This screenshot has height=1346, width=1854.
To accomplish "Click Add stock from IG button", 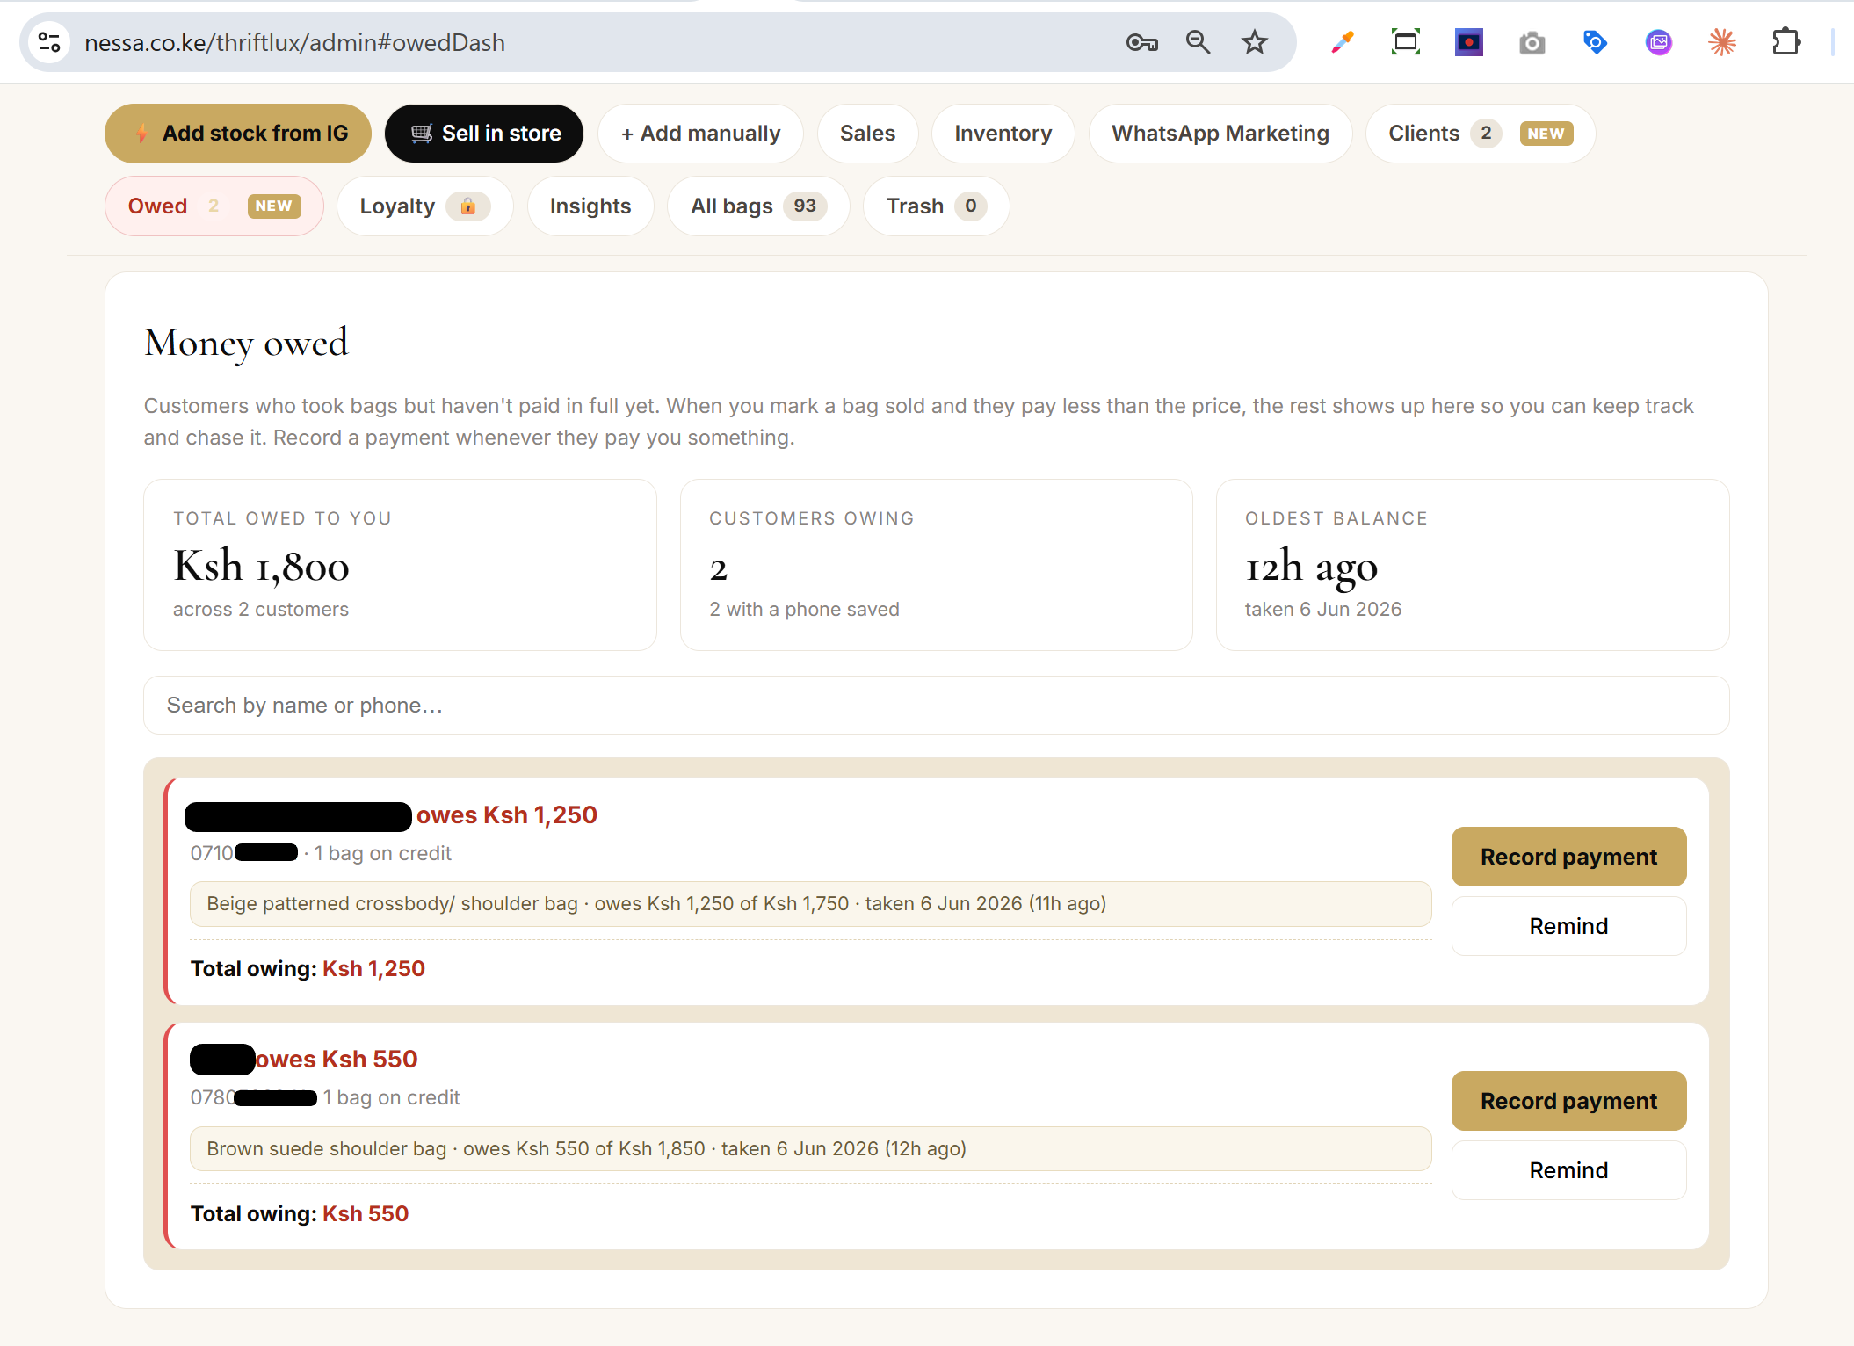I will tap(238, 134).
